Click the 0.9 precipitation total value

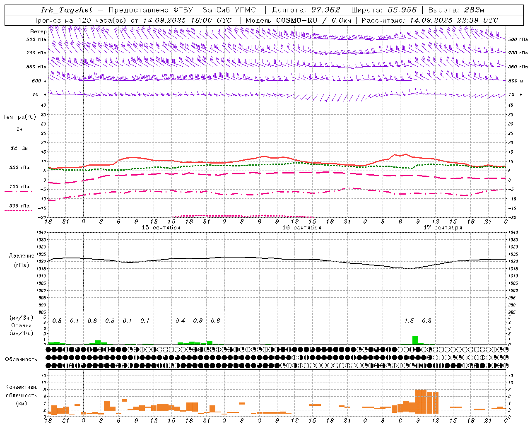[198, 321]
